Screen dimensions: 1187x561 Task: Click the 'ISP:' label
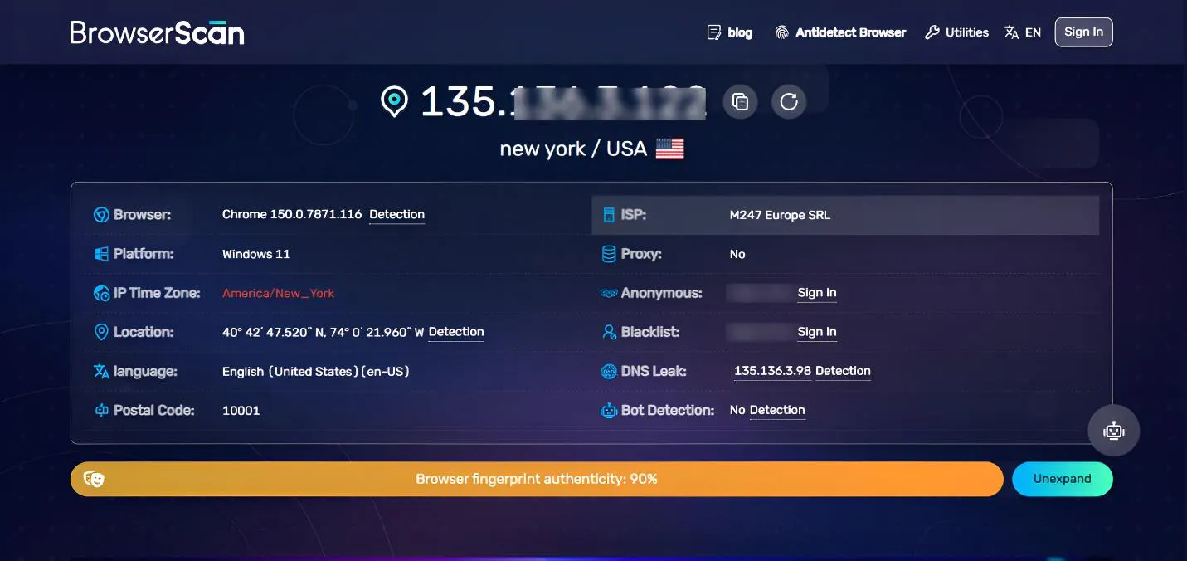[634, 215]
